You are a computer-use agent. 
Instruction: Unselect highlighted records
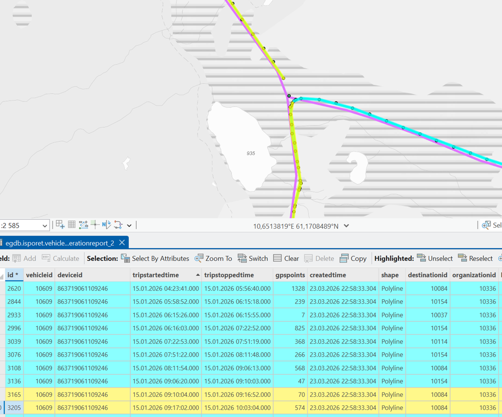[434, 259]
